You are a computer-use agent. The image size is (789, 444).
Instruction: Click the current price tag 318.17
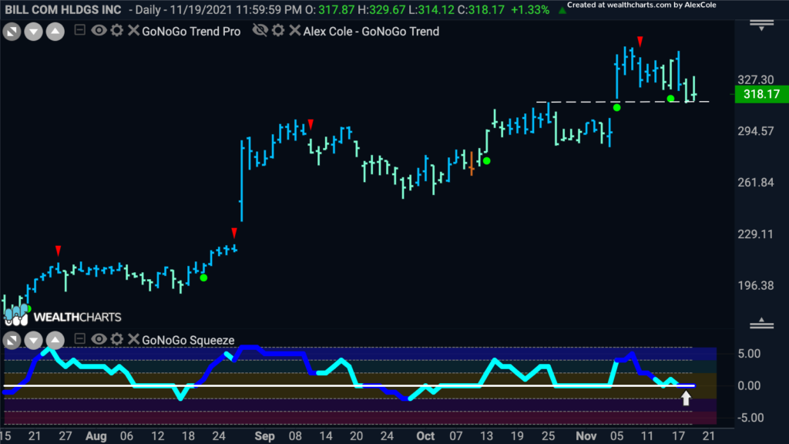[761, 94]
